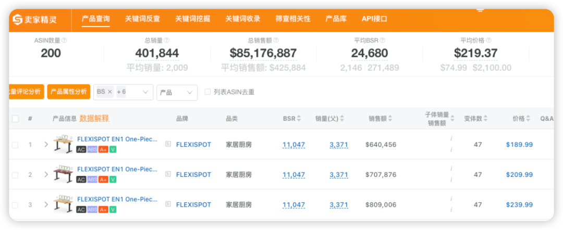563x230 pixels.
Task: Click help icon beside 平均价格
Action: 488,41
